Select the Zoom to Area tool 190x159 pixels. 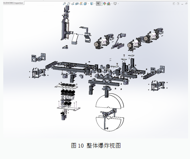[68, 4]
